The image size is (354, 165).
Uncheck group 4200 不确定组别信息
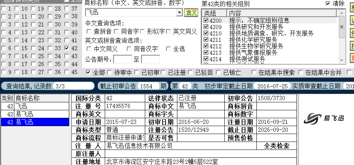(x=206, y=20)
